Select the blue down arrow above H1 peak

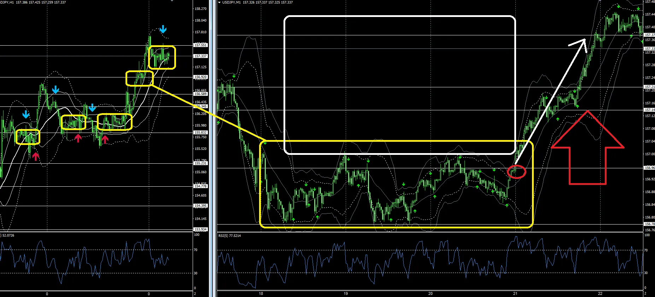point(163,29)
